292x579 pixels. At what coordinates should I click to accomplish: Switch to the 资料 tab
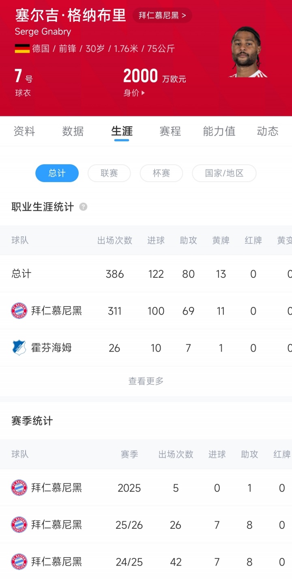pyautogui.click(x=24, y=131)
